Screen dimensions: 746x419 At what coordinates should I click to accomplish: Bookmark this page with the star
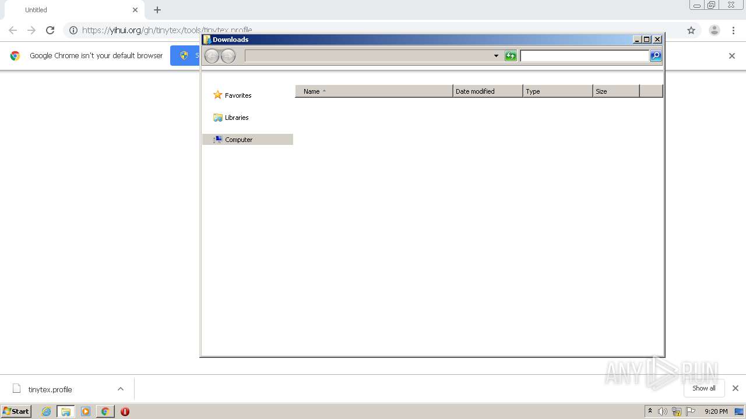point(691,30)
